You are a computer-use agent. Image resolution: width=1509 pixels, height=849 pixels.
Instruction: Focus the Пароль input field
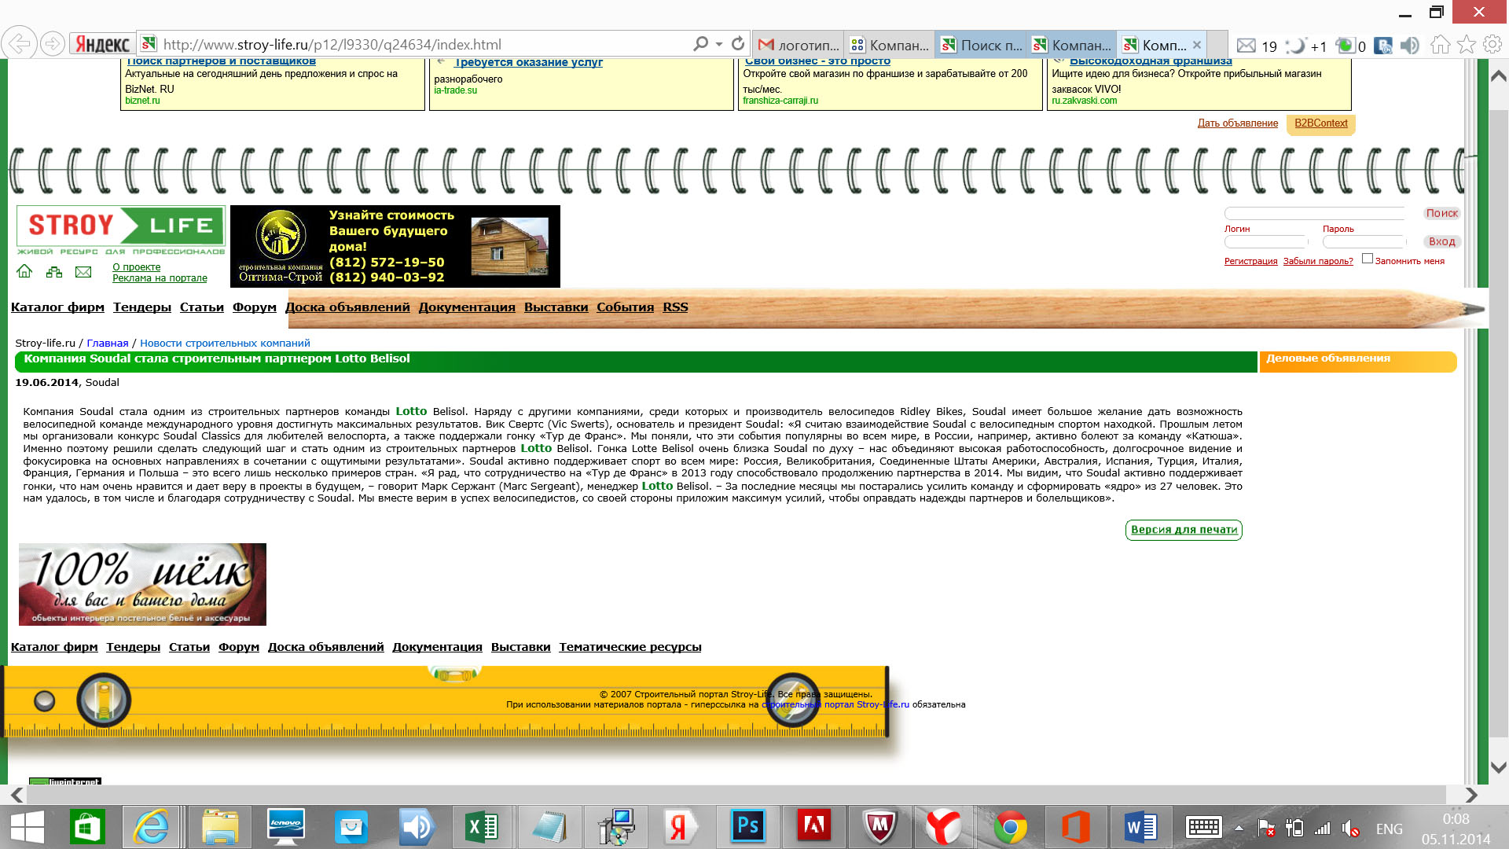(1364, 242)
